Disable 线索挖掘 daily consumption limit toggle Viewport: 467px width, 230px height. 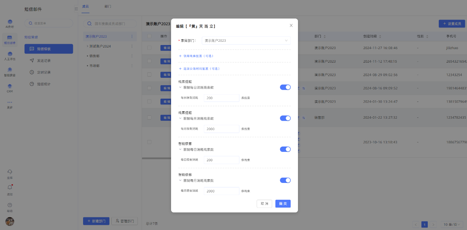click(x=285, y=87)
